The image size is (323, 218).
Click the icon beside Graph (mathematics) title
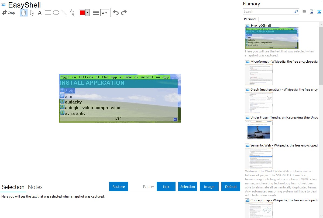247,90
